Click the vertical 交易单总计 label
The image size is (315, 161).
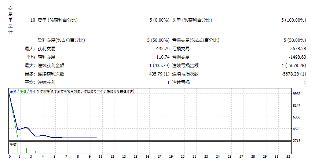10,20
